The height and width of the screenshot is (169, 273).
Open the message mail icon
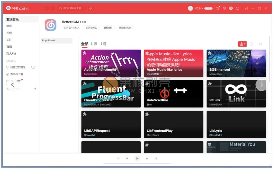[237, 8]
